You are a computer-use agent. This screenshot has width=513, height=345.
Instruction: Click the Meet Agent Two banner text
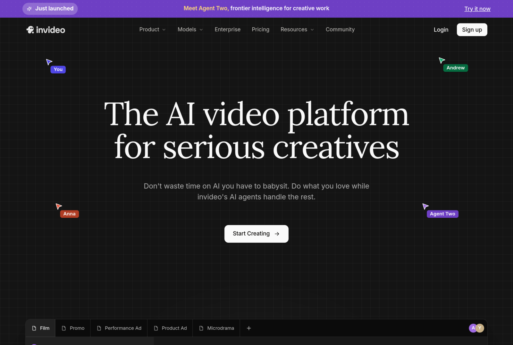tap(256, 8)
